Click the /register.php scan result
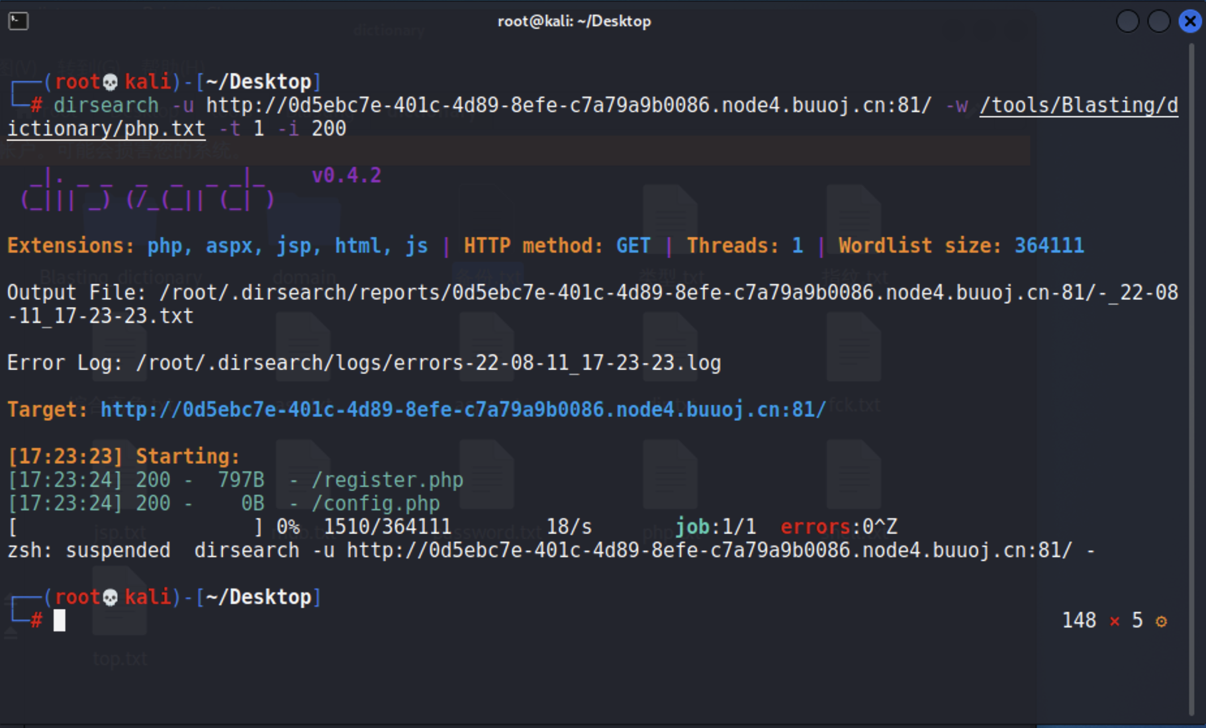The height and width of the screenshot is (728, 1206). pyautogui.click(x=387, y=480)
